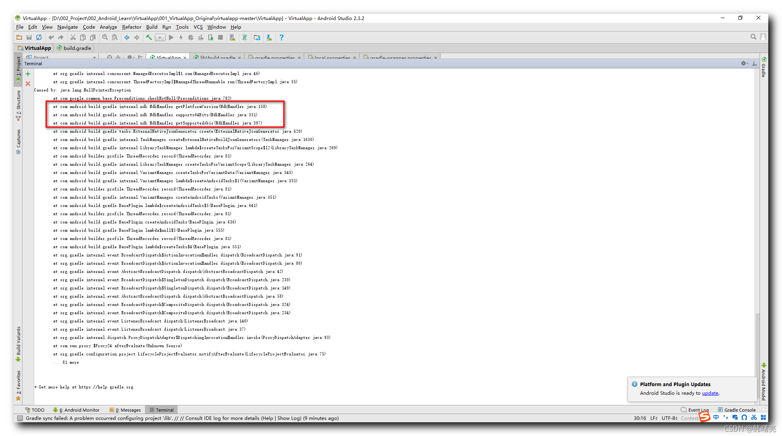Click the Stop square icon
Viewport: 782px width, 436px height.
point(220,37)
